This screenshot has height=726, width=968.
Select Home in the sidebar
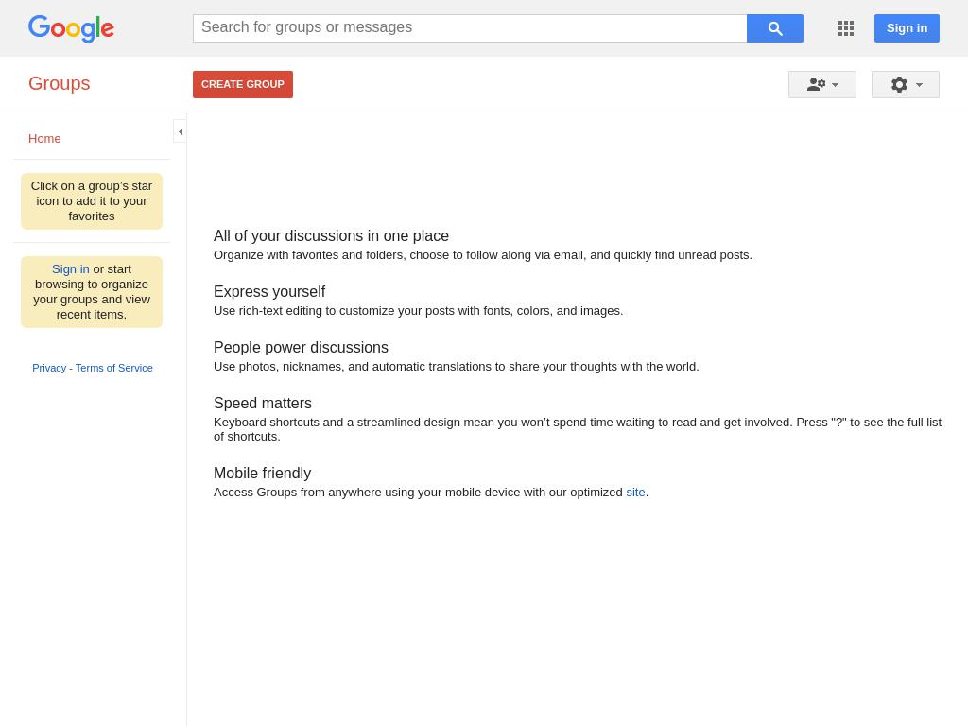click(44, 139)
